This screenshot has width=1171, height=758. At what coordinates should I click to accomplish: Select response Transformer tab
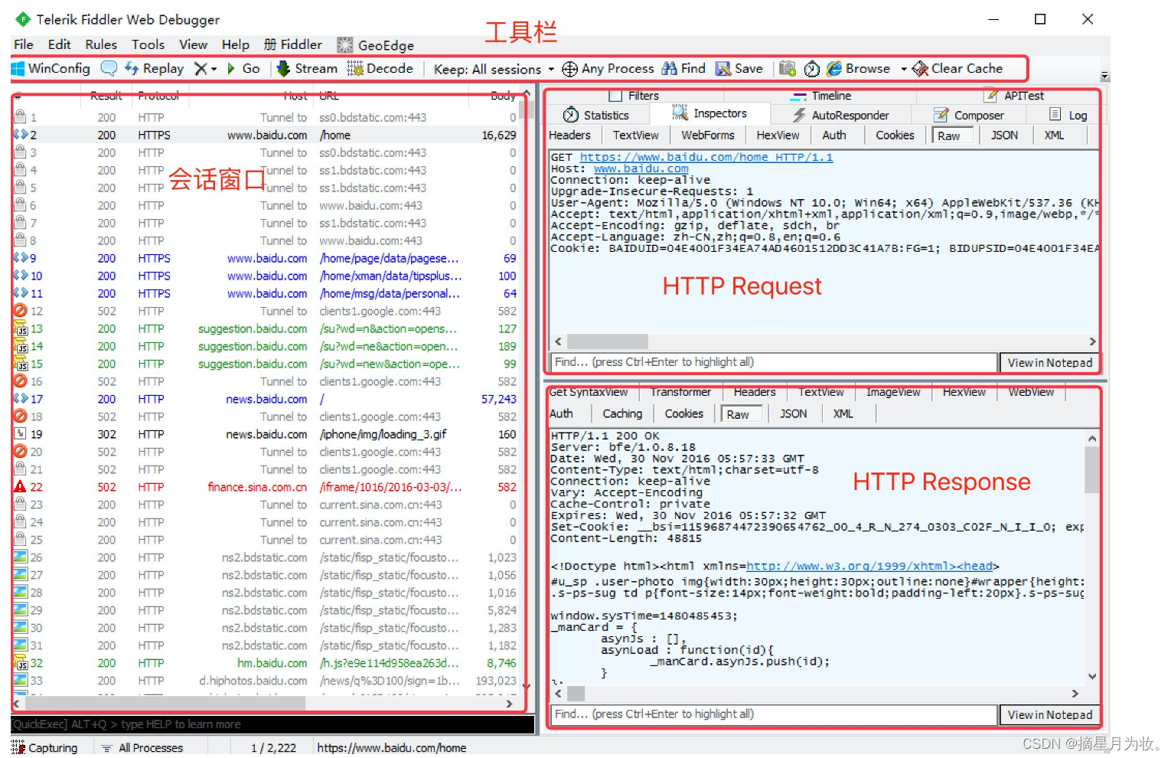pyautogui.click(x=680, y=392)
